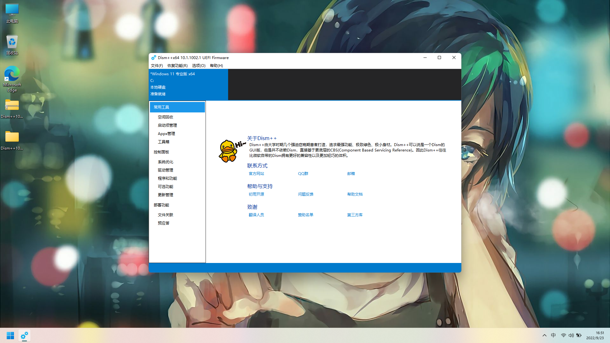Screen dimensions: 610x343
Task: Open the 文件(F) menu
Action: pyautogui.click(x=157, y=66)
